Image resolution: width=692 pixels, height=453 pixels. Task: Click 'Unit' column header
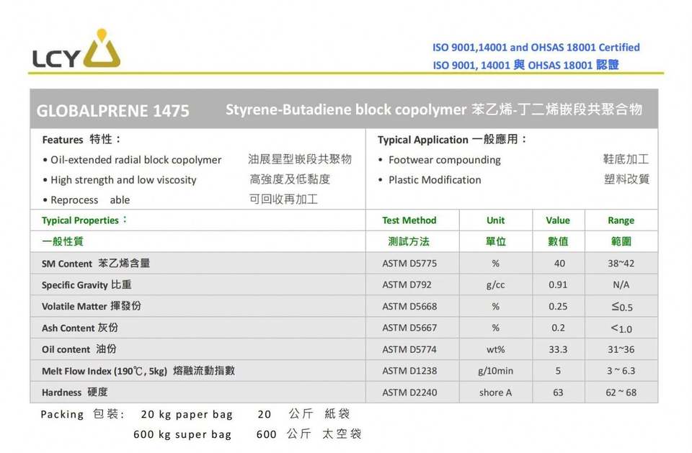[x=496, y=220]
